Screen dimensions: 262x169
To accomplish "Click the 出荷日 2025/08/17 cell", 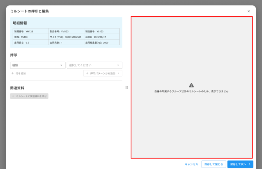I will click(102, 37).
